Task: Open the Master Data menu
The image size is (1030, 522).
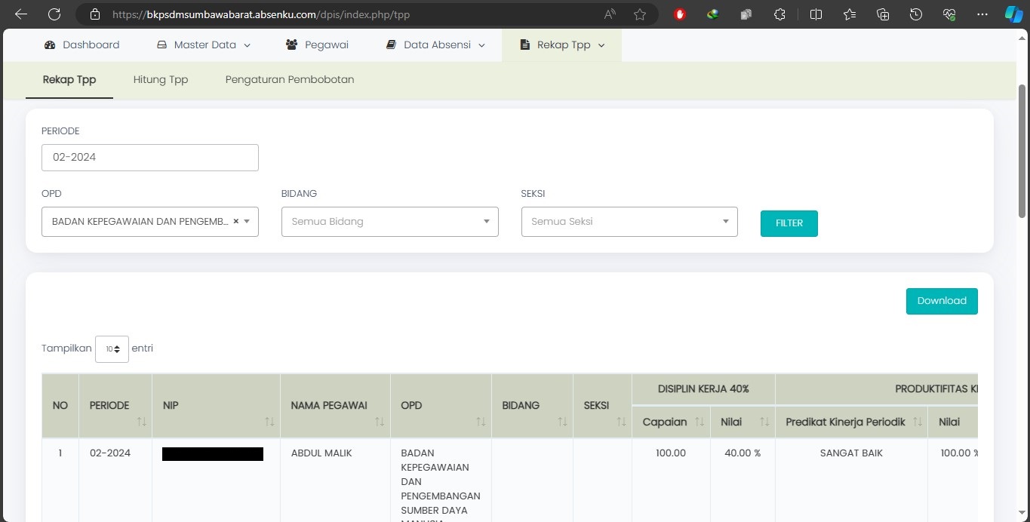Action: tap(203, 45)
